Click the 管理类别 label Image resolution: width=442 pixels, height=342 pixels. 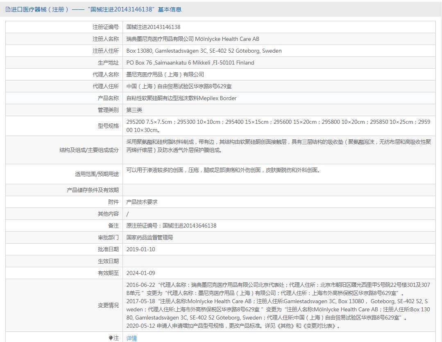(x=108, y=110)
